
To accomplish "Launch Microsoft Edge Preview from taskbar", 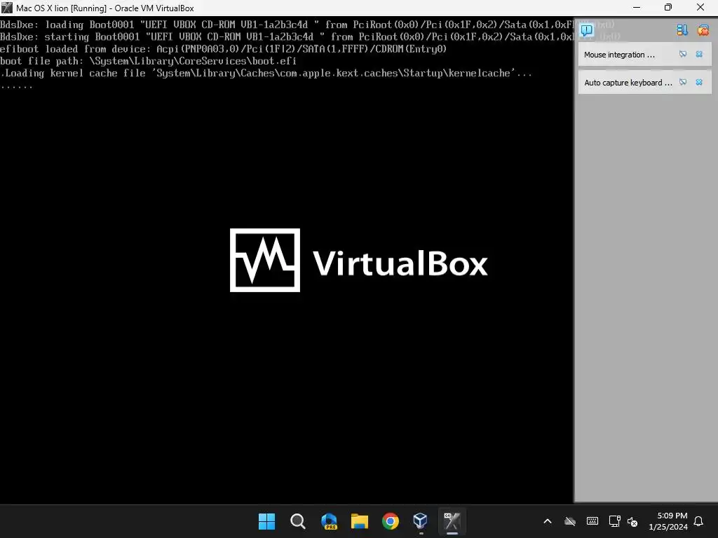I will (x=329, y=521).
